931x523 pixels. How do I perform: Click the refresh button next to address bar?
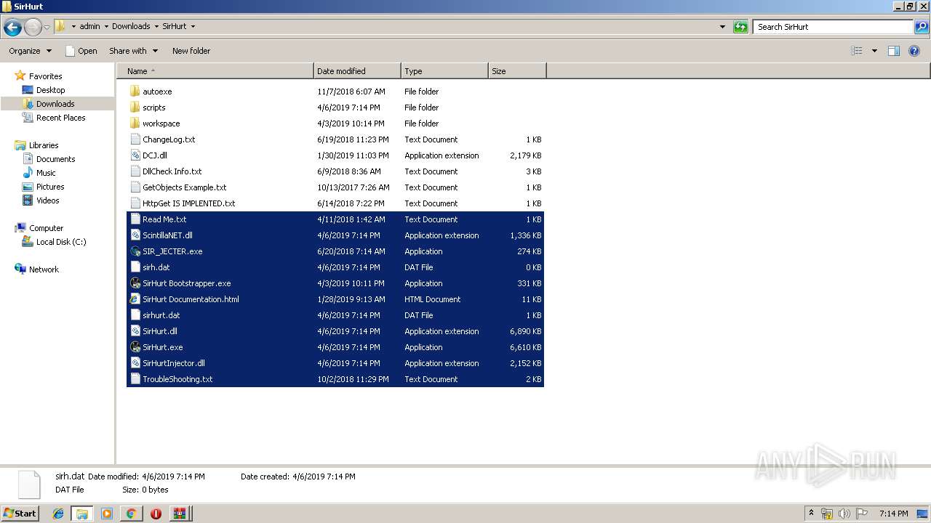740,27
